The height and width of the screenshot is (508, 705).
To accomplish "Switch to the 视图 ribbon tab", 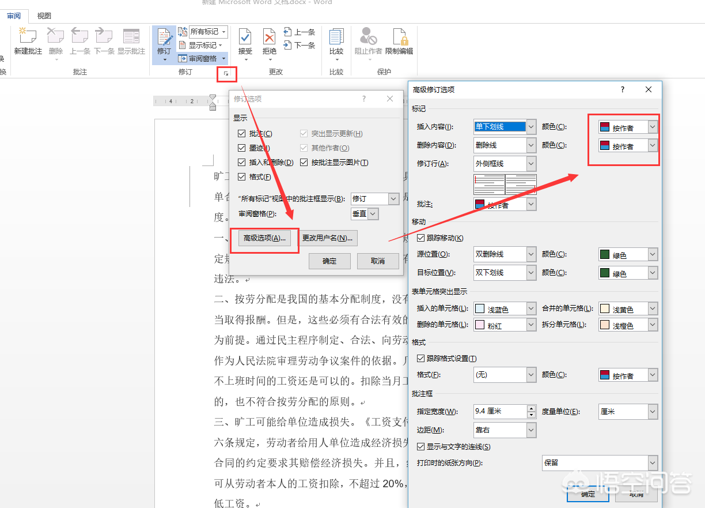I will pos(44,16).
